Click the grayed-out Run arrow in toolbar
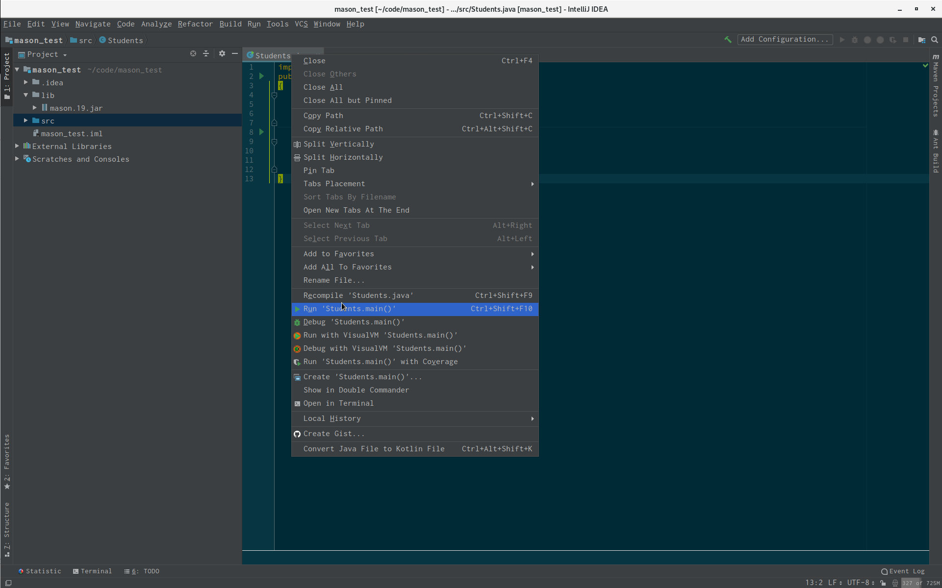The width and height of the screenshot is (942, 588). click(x=842, y=40)
